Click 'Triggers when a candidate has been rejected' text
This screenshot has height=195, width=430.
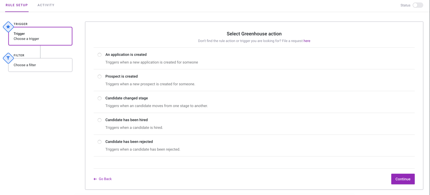[143, 149]
